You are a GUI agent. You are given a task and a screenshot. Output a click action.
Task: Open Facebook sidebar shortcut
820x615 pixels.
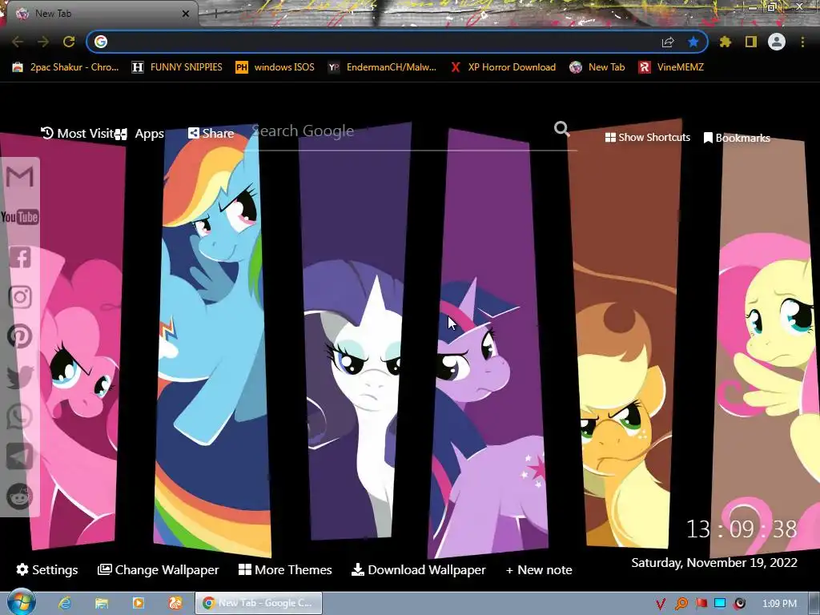[20, 257]
